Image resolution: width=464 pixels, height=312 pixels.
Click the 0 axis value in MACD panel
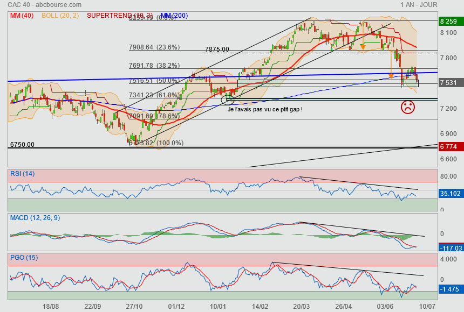point(442,234)
